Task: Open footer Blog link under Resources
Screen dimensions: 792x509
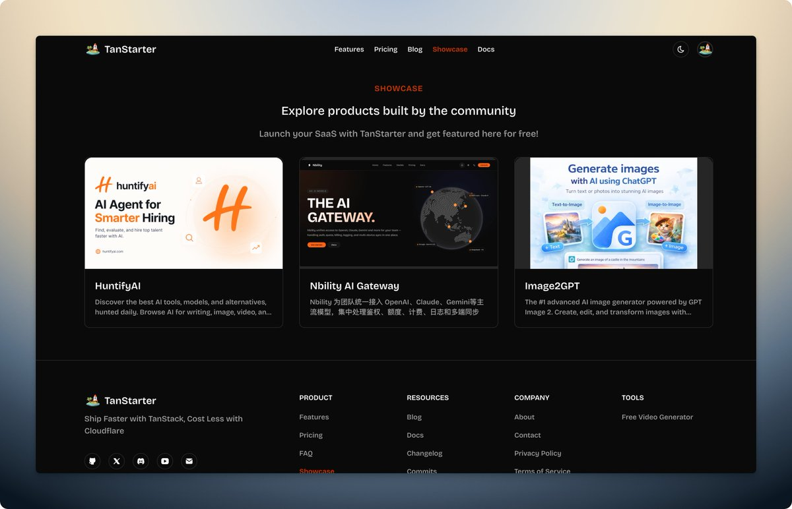Action: pyautogui.click(x=414, y=417)
